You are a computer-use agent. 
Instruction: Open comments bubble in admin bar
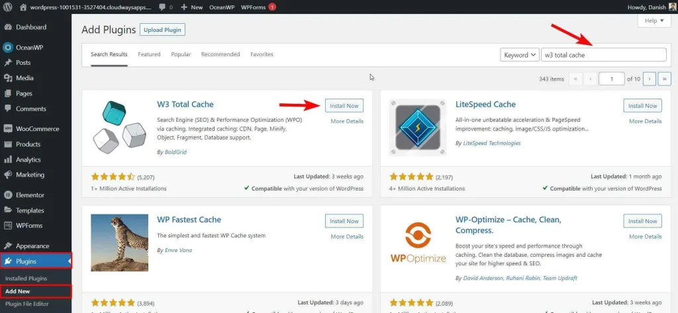(166, 7)
